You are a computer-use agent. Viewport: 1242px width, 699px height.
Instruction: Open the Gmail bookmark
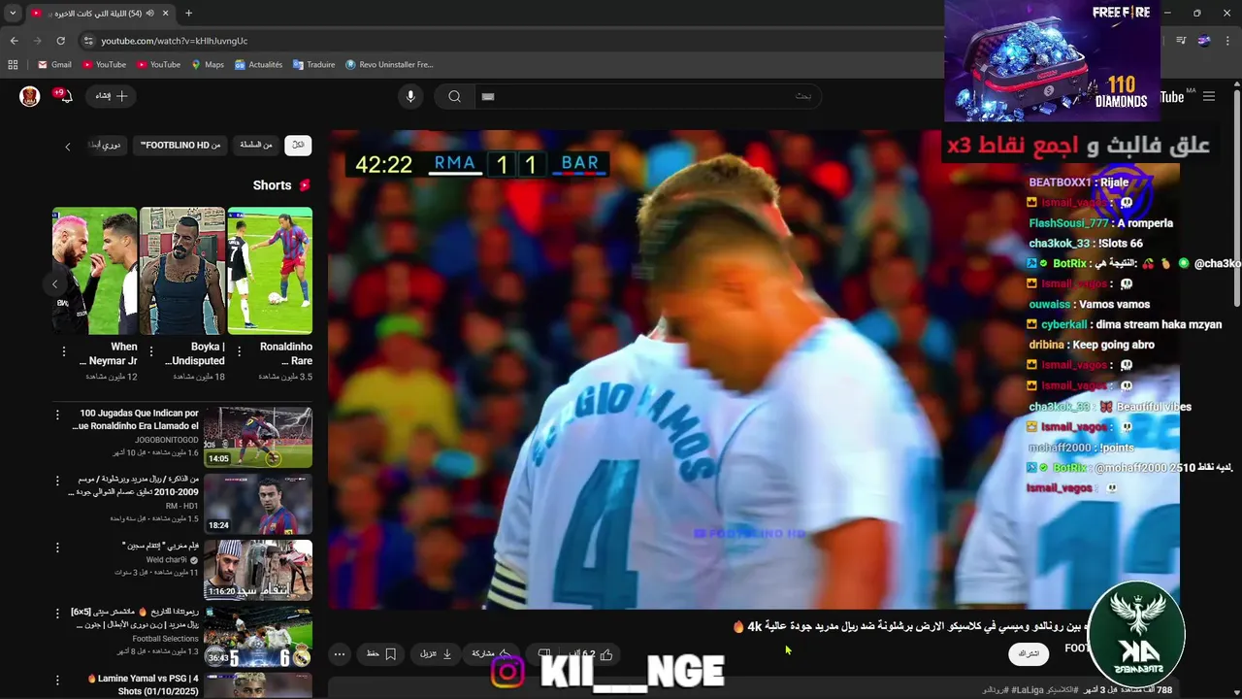[54, 65]
